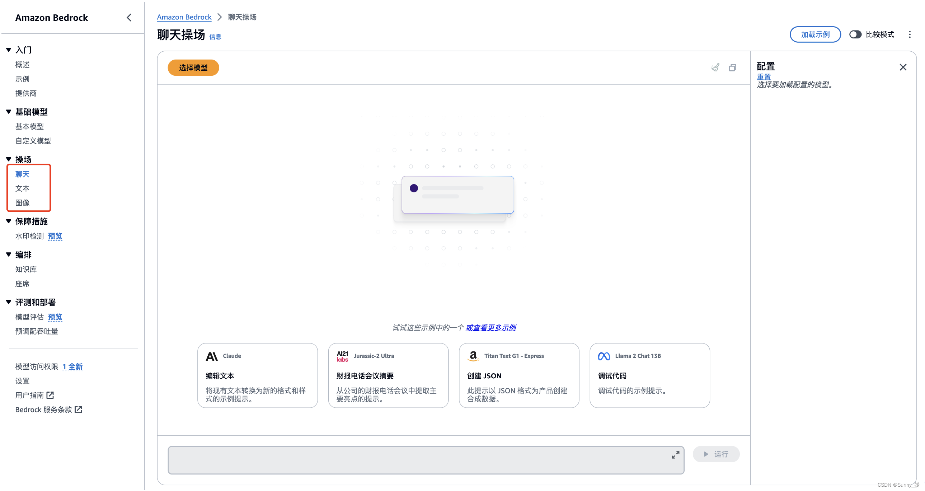Collapse the 入门 section
This screenshot has width=925, height=491.
coord(9,50)
